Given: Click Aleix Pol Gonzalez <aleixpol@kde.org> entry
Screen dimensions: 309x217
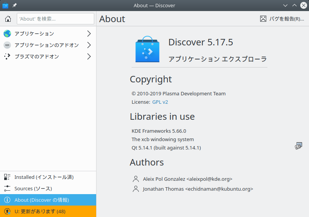Looking at the screenshot, I should click(x=188, y=179).
